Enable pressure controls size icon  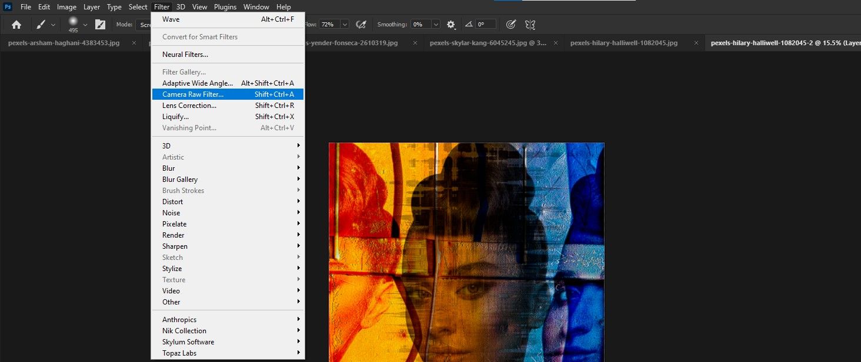click(x=510, y=24)
